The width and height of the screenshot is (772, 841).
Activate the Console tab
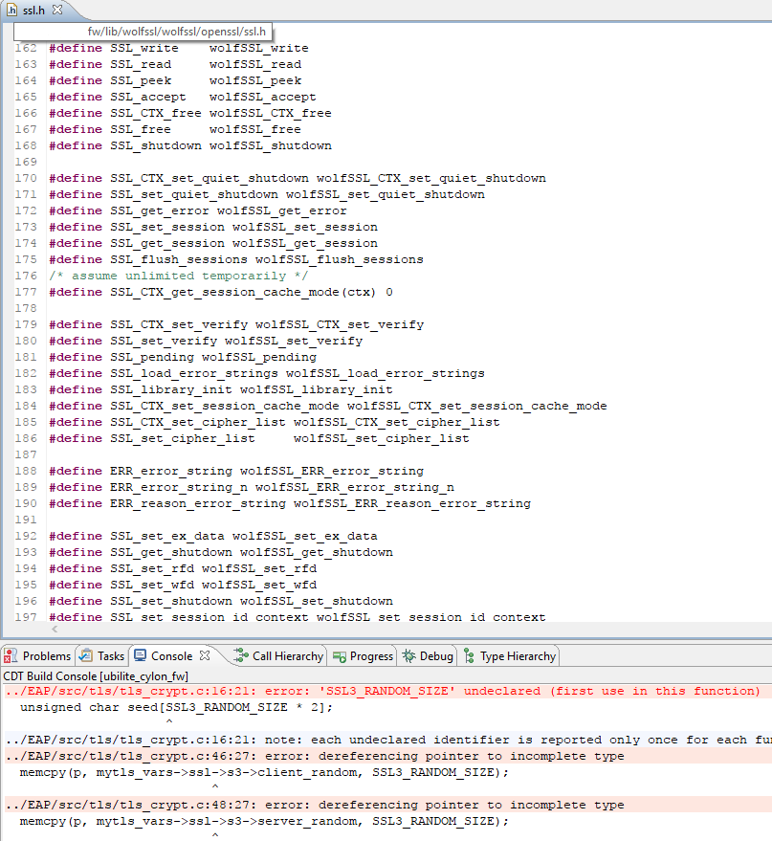(x=164, y=656)
